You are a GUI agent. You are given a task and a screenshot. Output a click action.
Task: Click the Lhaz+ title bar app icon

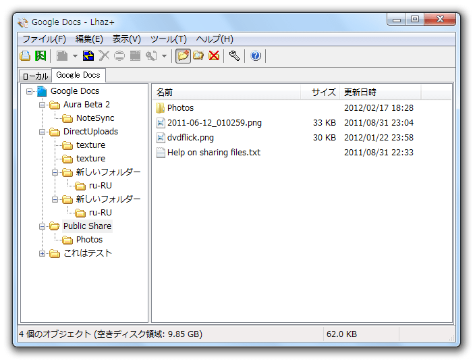[x=23, y=22]
